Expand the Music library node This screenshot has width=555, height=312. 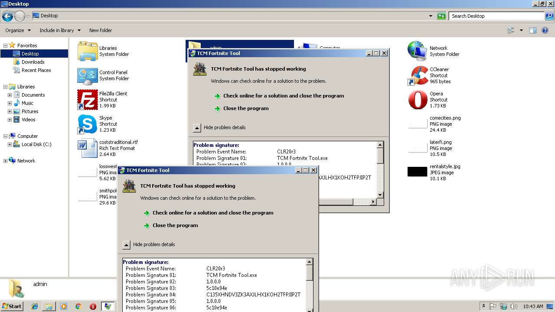click(x=10, y=103)
